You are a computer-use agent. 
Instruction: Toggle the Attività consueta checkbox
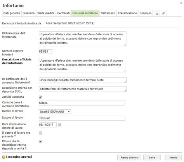[40, 97]
